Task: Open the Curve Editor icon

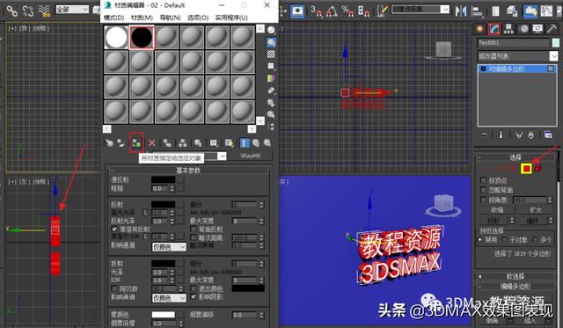Action: pyautogui.click(x=546, y=11)
